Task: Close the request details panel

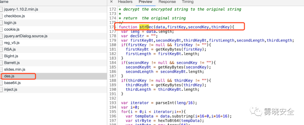Action: point(111,2)
